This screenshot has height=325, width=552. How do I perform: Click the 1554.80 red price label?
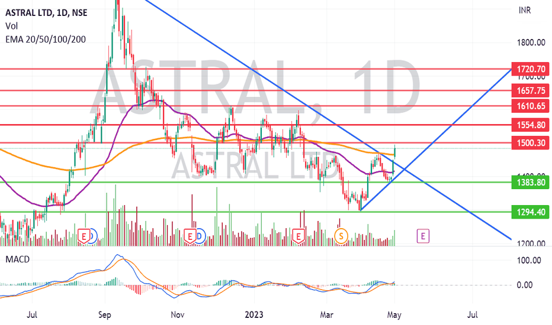pyautogui.click(x=531, y=125)
